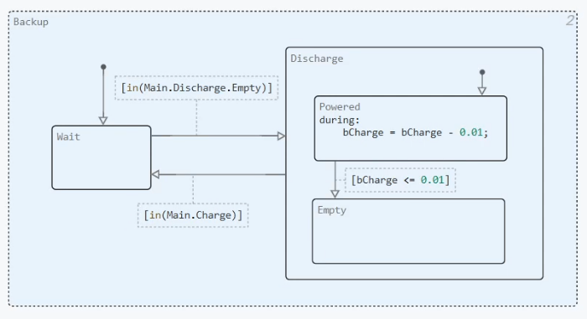The image size is (587, 319).
Task: Click the bCharge = bCharge - 0.01 action
Action: 416,133
